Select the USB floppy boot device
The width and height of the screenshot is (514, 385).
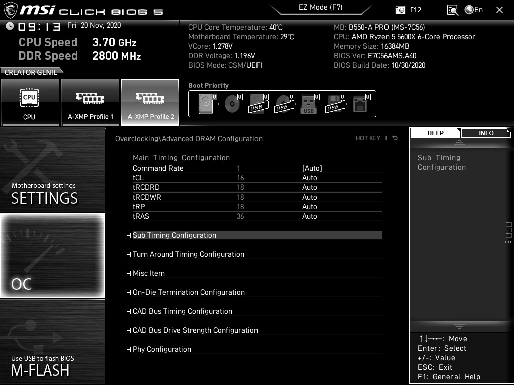[x=335, y=104]
